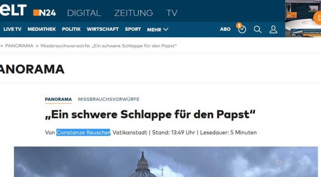Viewport: 321px width, 177px height.
Task: Open the TV section
Action: click(172, 13)
